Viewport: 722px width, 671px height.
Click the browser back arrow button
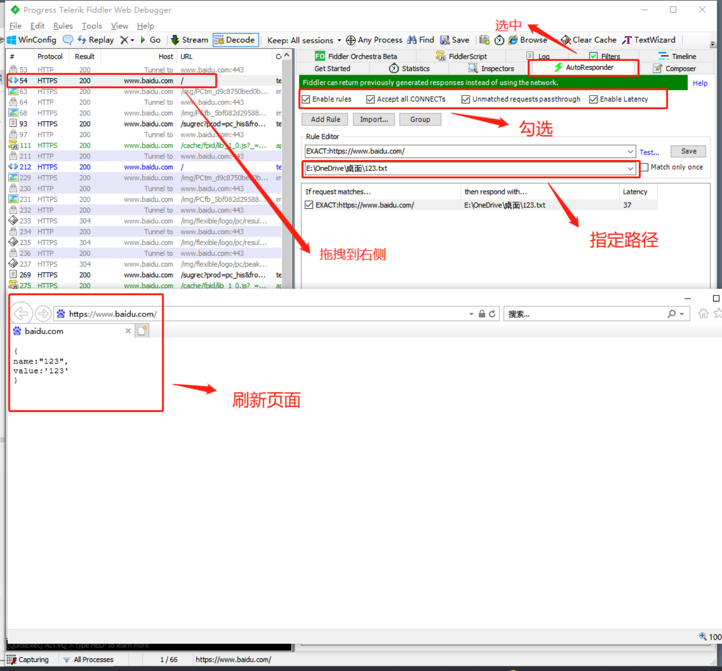click(x=21, y=314)
